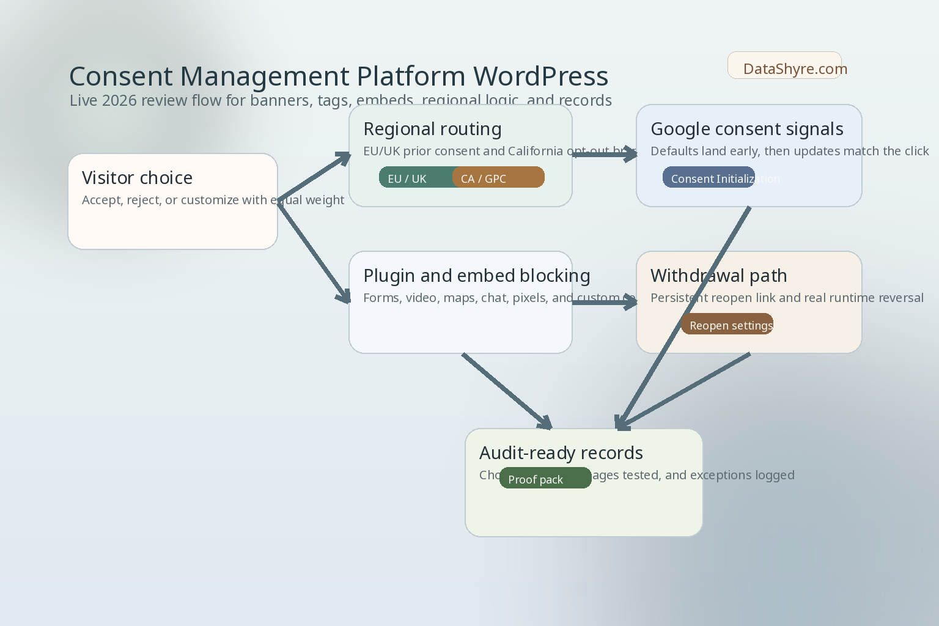Click the DataShyre.com badge
The image size is (939, 626).
784,65
